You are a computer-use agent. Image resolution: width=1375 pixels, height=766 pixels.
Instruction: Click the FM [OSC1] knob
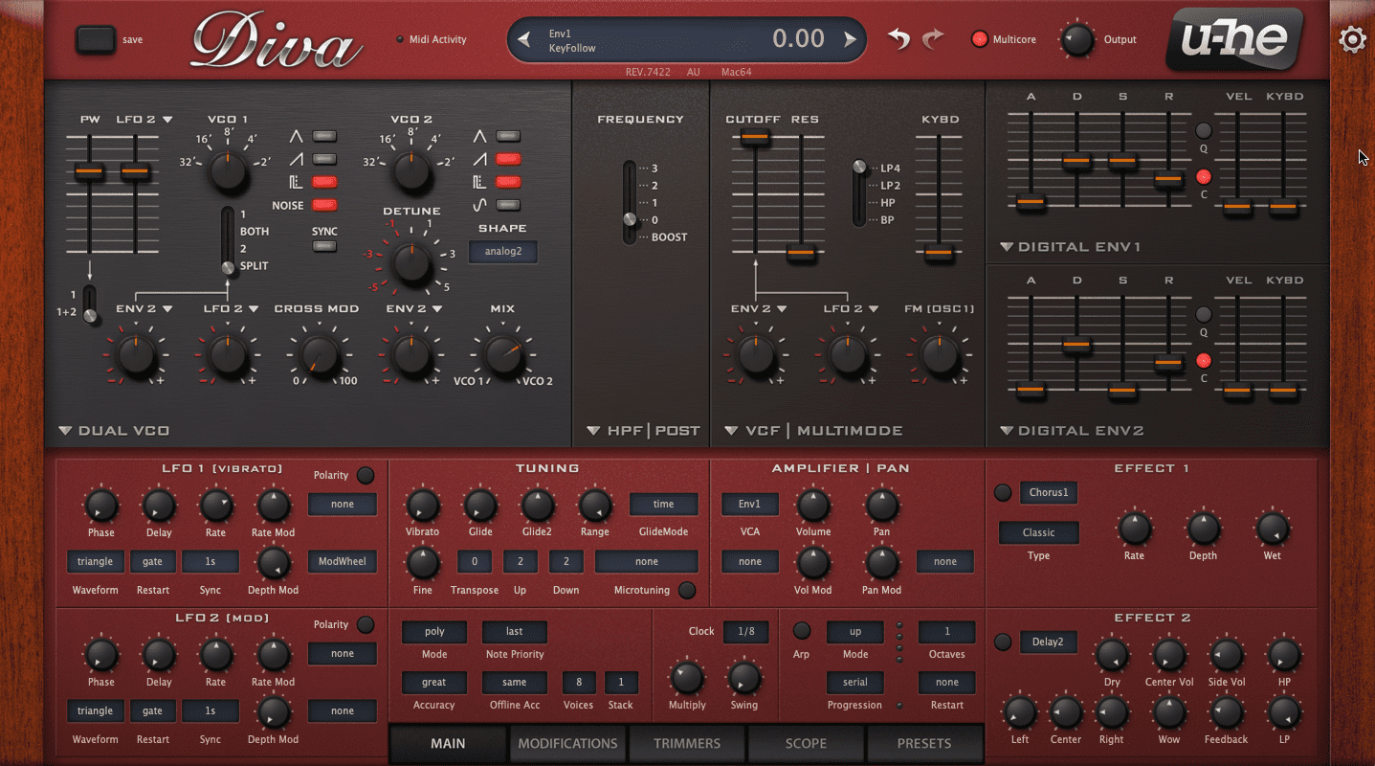940,355
